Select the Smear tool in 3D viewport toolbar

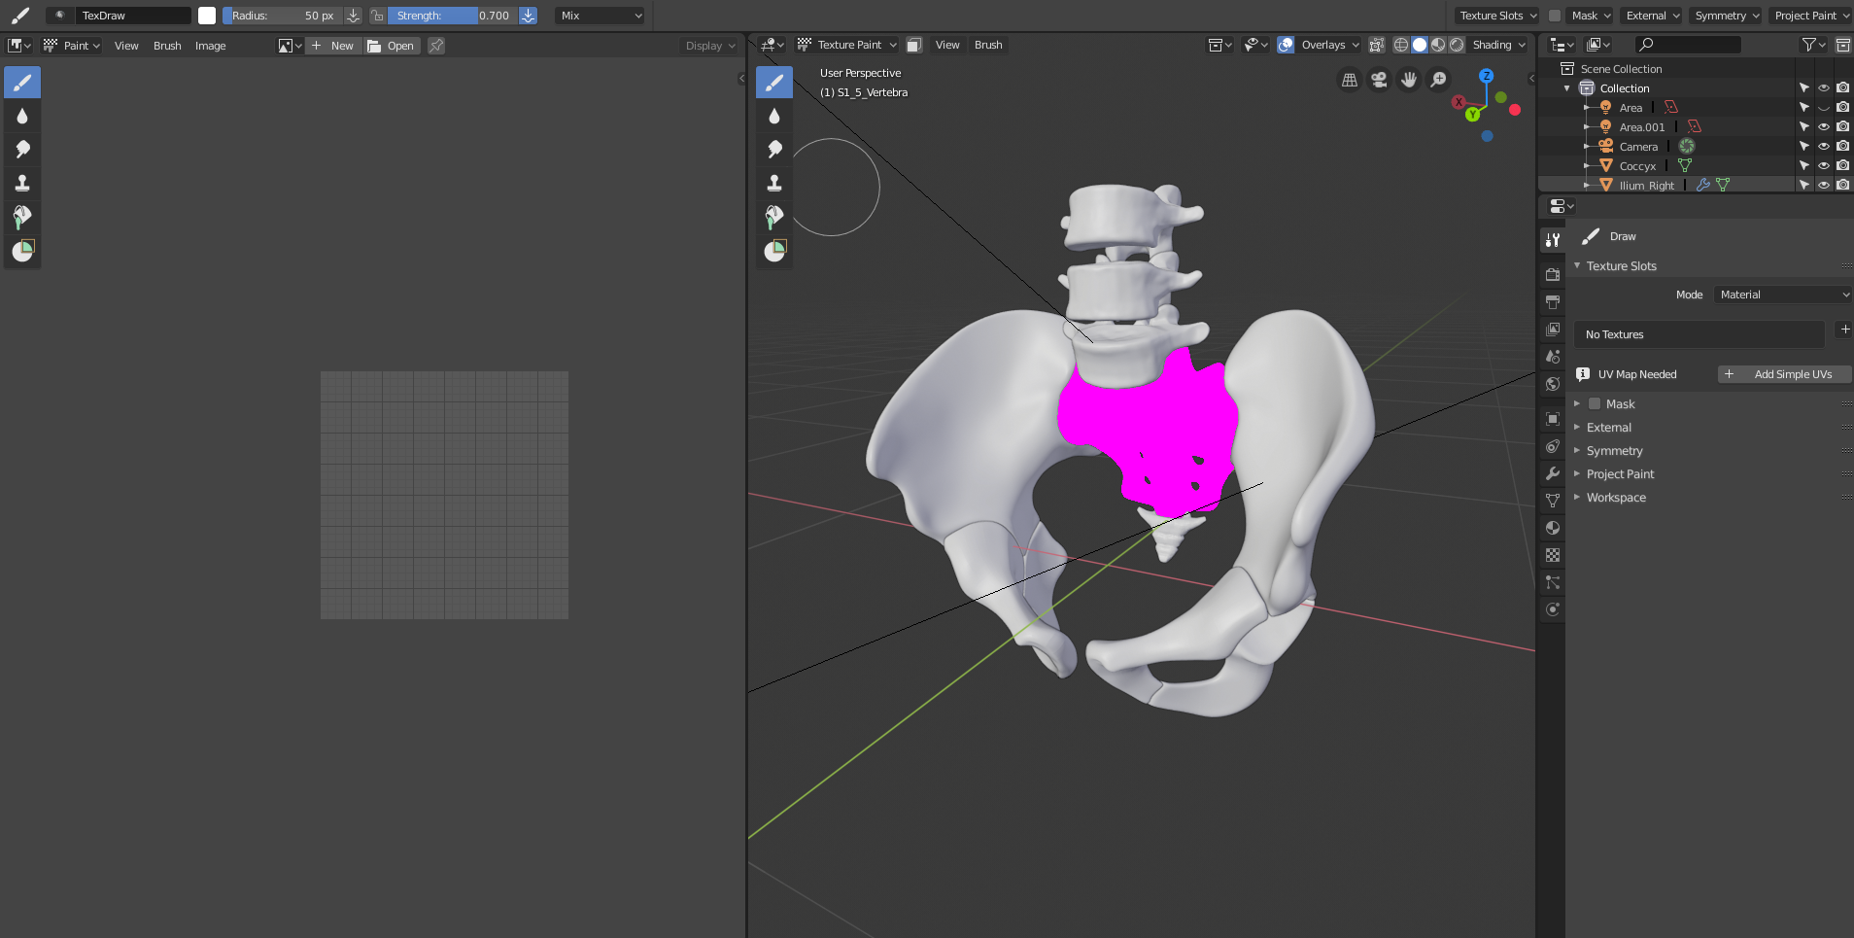click(774, 150)
